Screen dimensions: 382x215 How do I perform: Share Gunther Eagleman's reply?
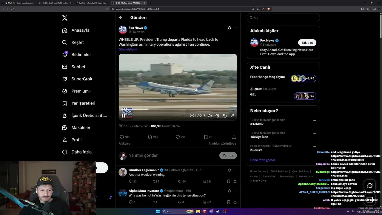click(x=235, y=182)
